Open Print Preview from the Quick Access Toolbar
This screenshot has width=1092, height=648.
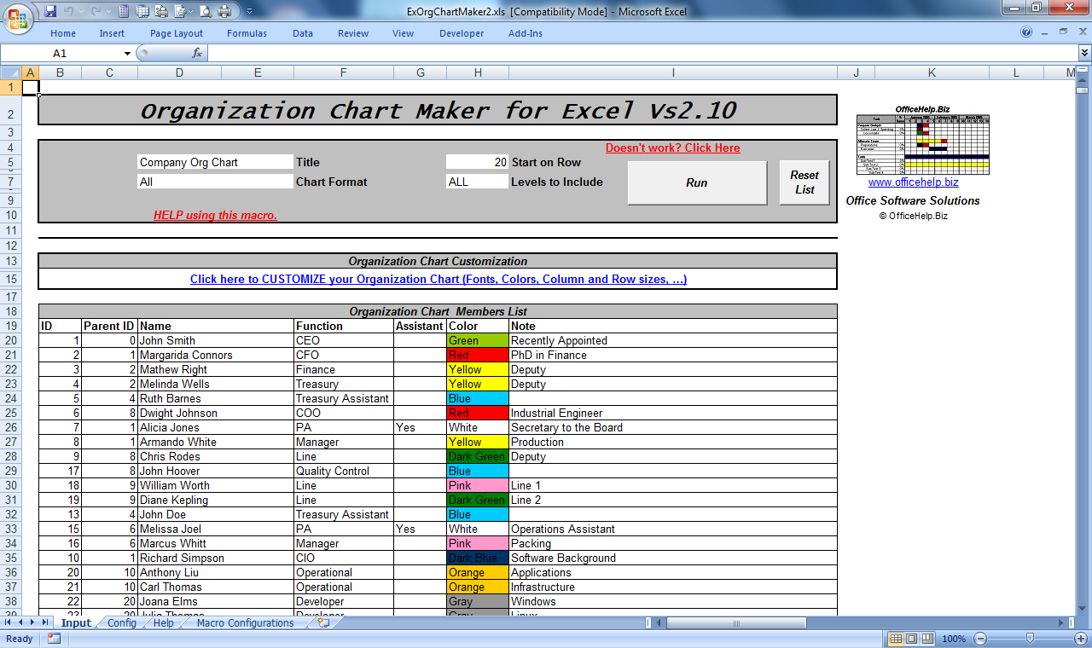[x=205, y=11]
